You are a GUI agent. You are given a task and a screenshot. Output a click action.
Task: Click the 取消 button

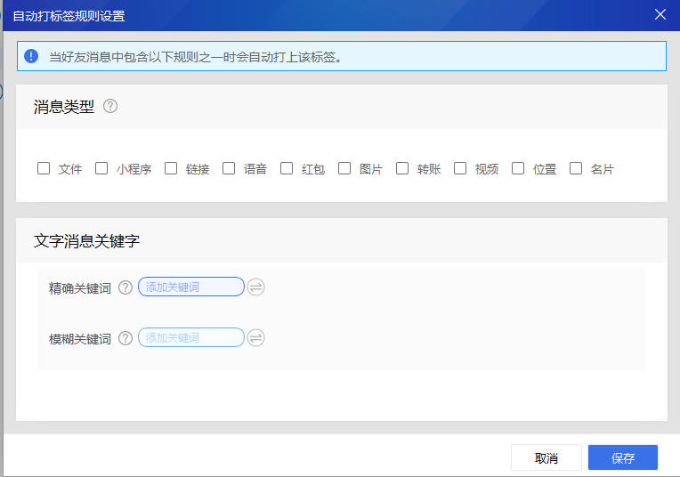click(546, 457)
